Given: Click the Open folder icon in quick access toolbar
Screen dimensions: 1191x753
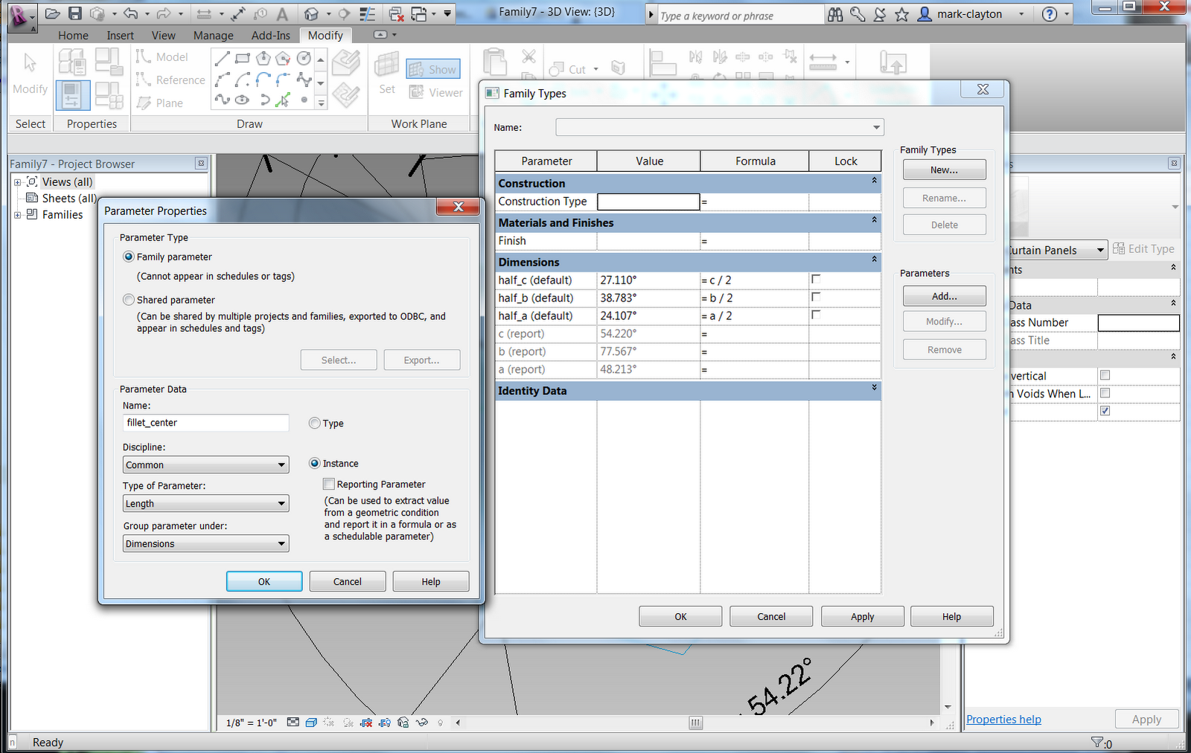Looking at the screenshot, I should (x=52, y=13).
